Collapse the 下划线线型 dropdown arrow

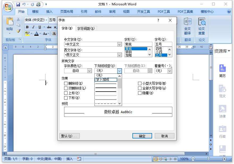coord(119,71)
